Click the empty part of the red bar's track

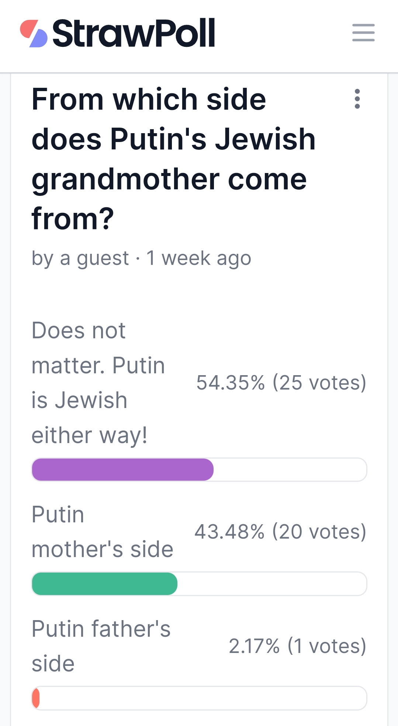click(203, 698)
